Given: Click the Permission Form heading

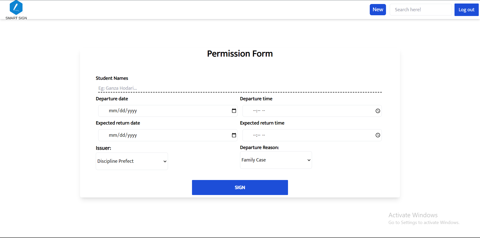Looking at the screenshot, I should pos(240,54).
